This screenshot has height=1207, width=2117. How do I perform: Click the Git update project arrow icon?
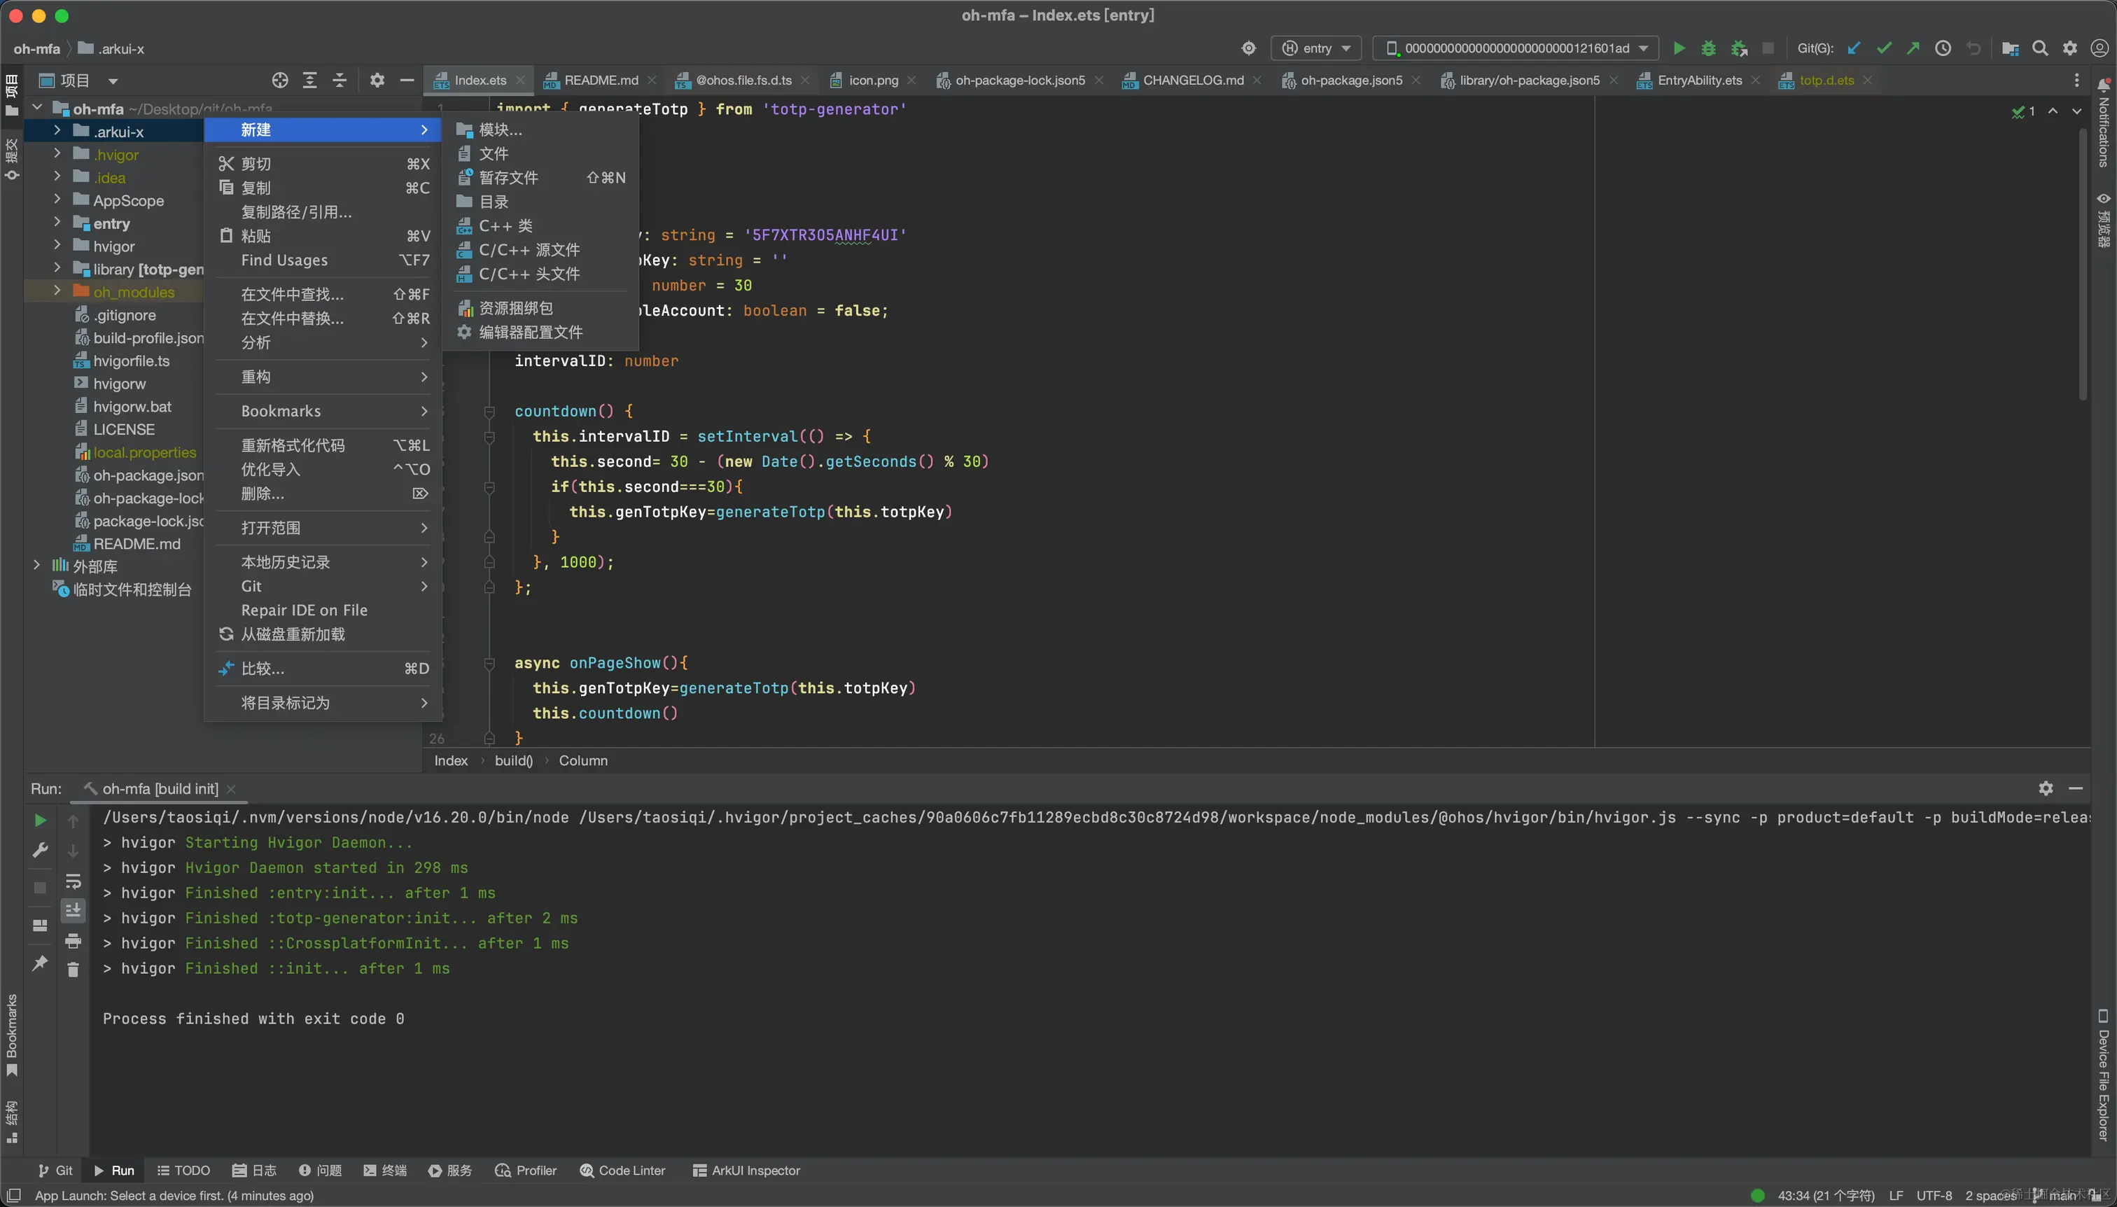pyautogui.click(x=1854, y=48)
